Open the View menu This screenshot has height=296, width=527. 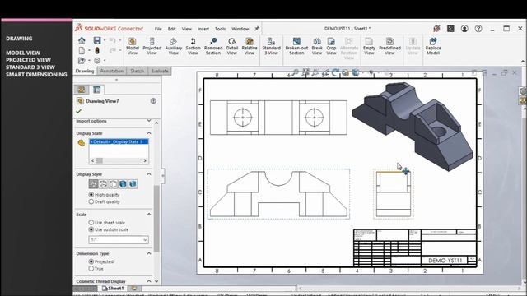[187, 29]
